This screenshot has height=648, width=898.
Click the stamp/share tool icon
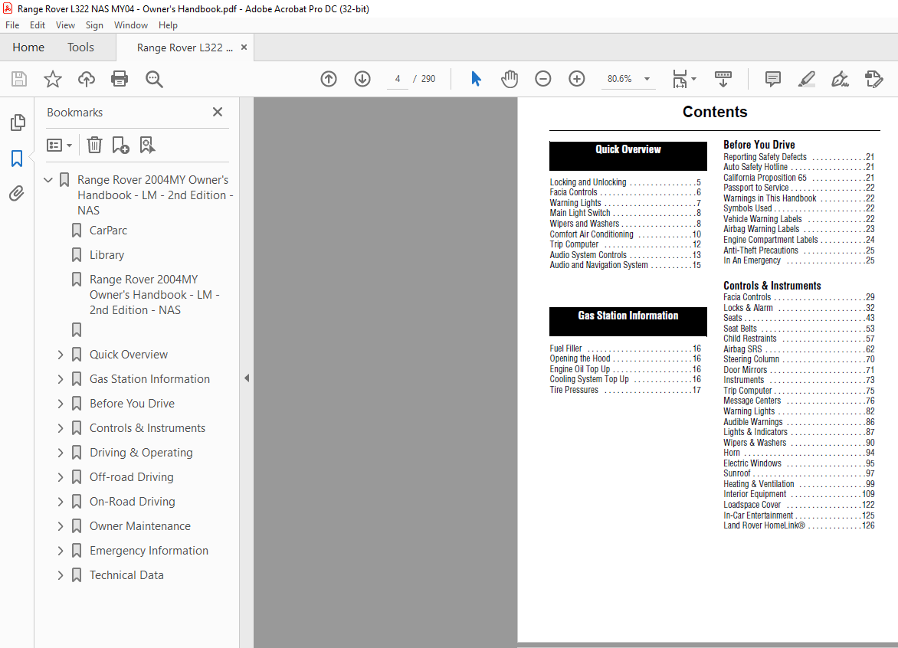coord(874,79)
